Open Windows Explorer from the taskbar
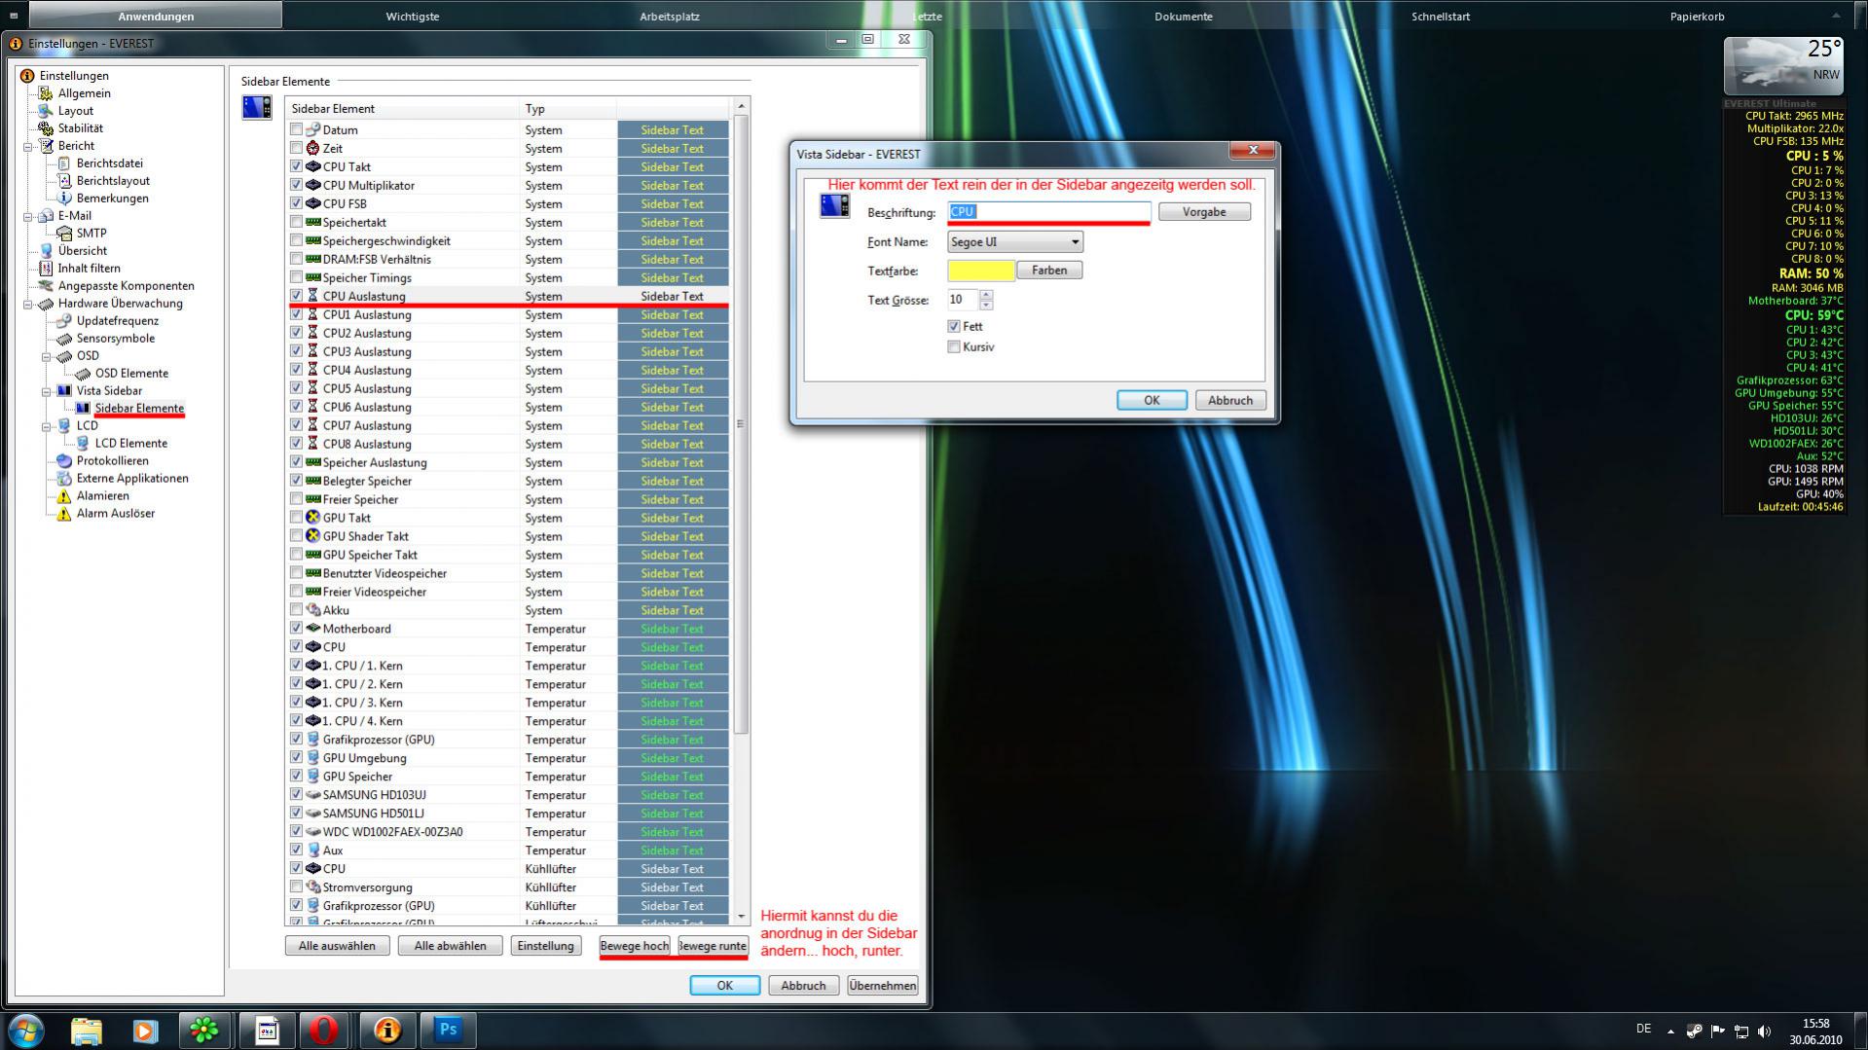Viewport: 1868px width, 1050px height. coord(86,1030)
